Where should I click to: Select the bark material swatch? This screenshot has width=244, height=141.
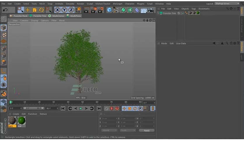12,122
